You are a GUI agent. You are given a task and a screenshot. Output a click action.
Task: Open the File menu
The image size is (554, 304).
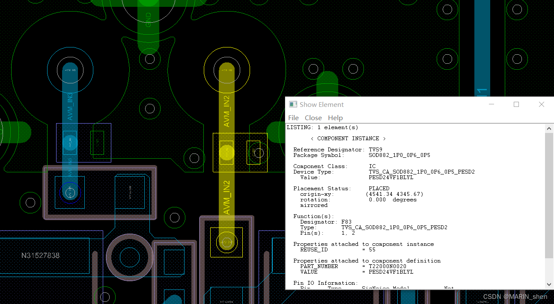293,118
